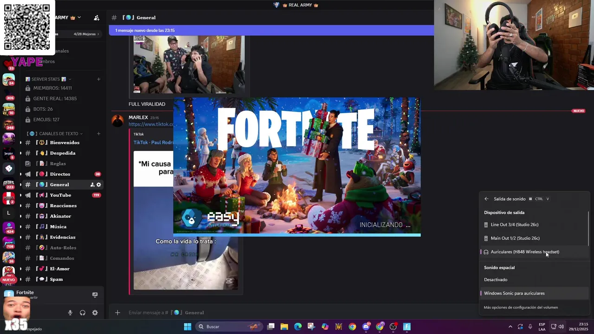Toggle Discord headphone deafen
Image resolution: width=594 pixels, height=334 pixels.
[83, 313]
